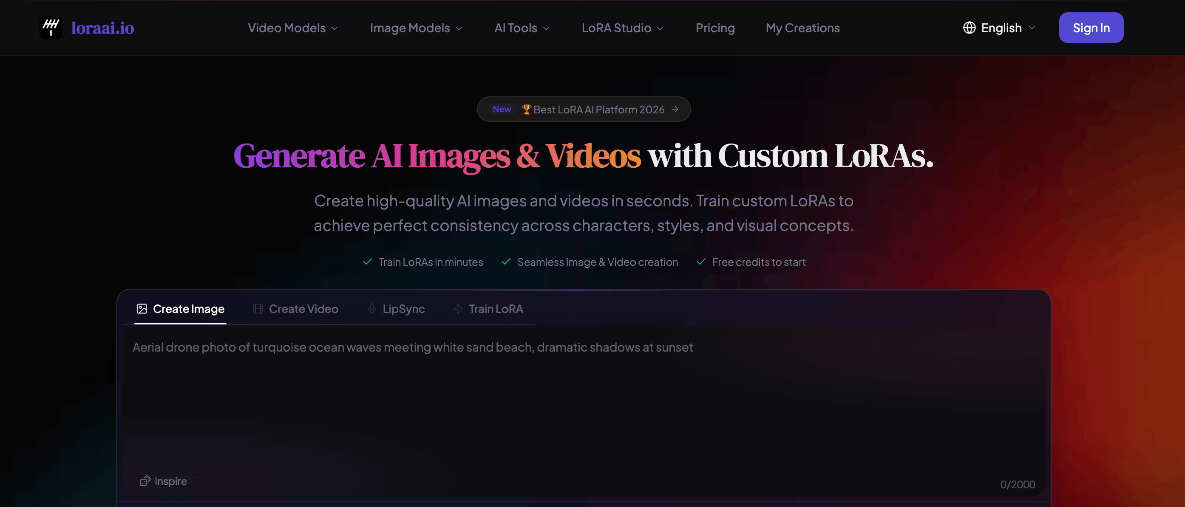Screen dimensions: 1185x507
Task: Open the Pricing page link
Action: 715,28
